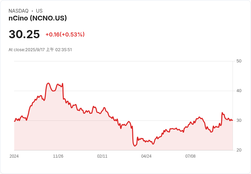Click the NASDAQ exchange label
The width and height of the screenshot is (251, 174).
[18, 11]
